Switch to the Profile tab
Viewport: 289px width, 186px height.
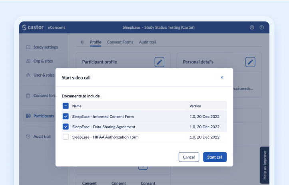[x=96, y=42]
